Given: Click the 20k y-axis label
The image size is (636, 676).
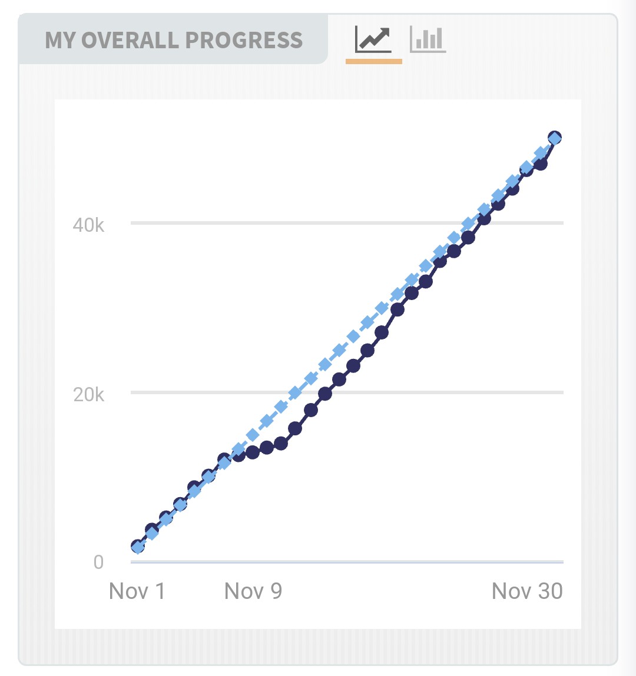Looking at the screenshot, I should (88, 394).
